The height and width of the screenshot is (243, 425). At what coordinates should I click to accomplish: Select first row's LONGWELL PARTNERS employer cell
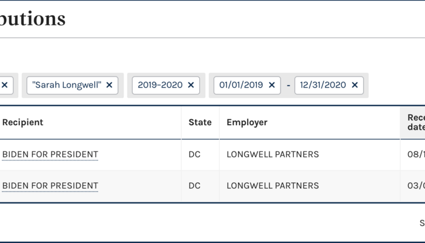tap(272, 154)
